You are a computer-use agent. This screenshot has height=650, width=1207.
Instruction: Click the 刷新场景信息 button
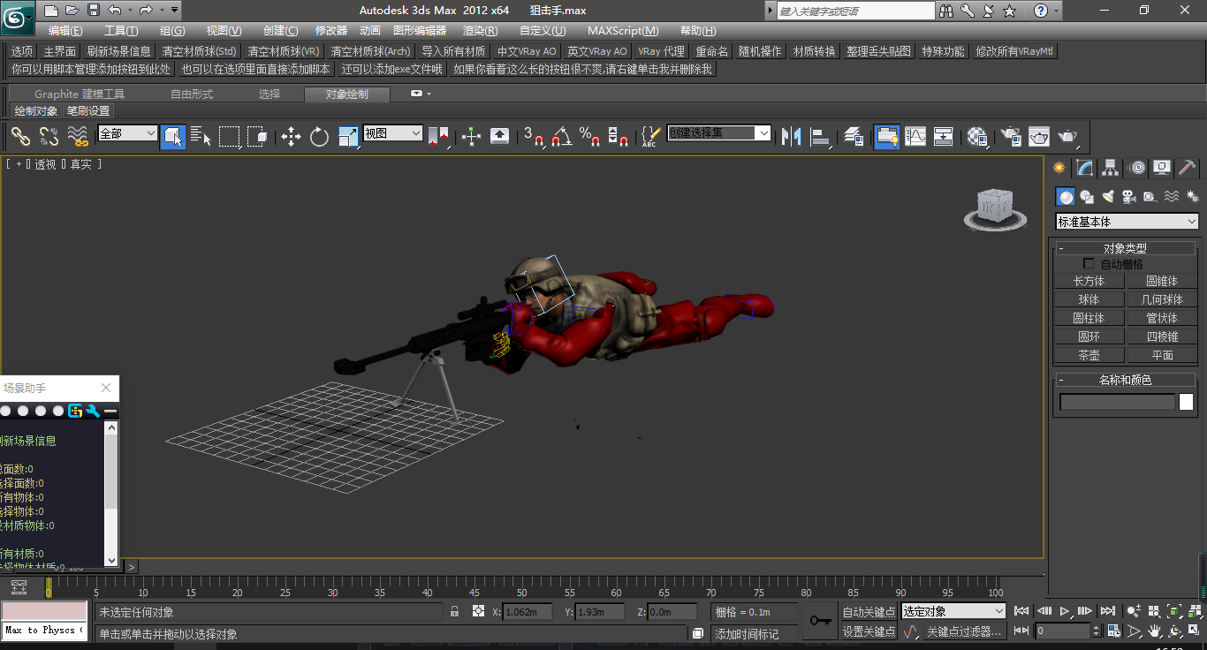[x=119, y=51]
